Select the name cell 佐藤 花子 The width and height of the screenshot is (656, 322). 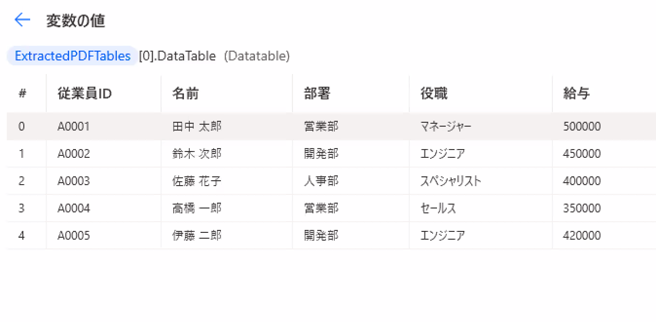(x=197, y=181)
